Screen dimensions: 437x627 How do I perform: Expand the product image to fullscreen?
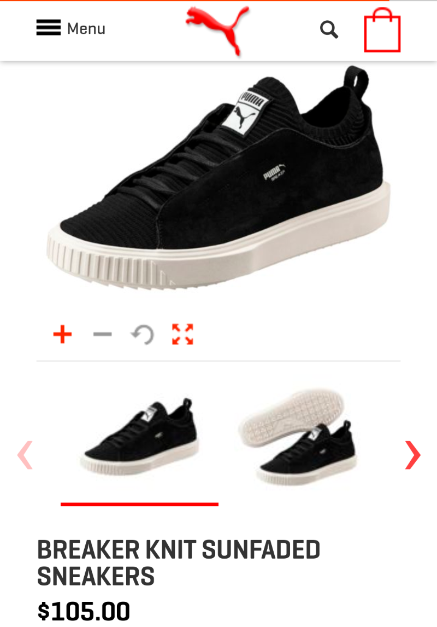point(183,334)
